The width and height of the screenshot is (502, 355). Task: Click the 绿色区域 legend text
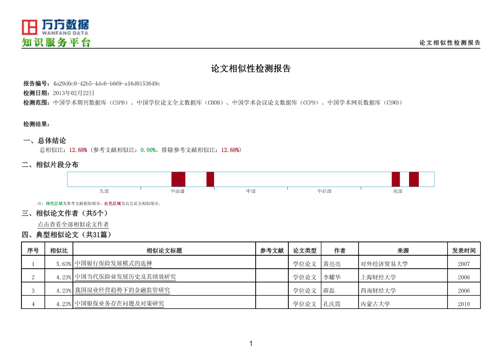[54, 203]
